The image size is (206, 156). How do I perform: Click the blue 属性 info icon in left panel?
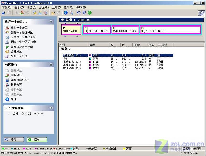pos(7,99)
